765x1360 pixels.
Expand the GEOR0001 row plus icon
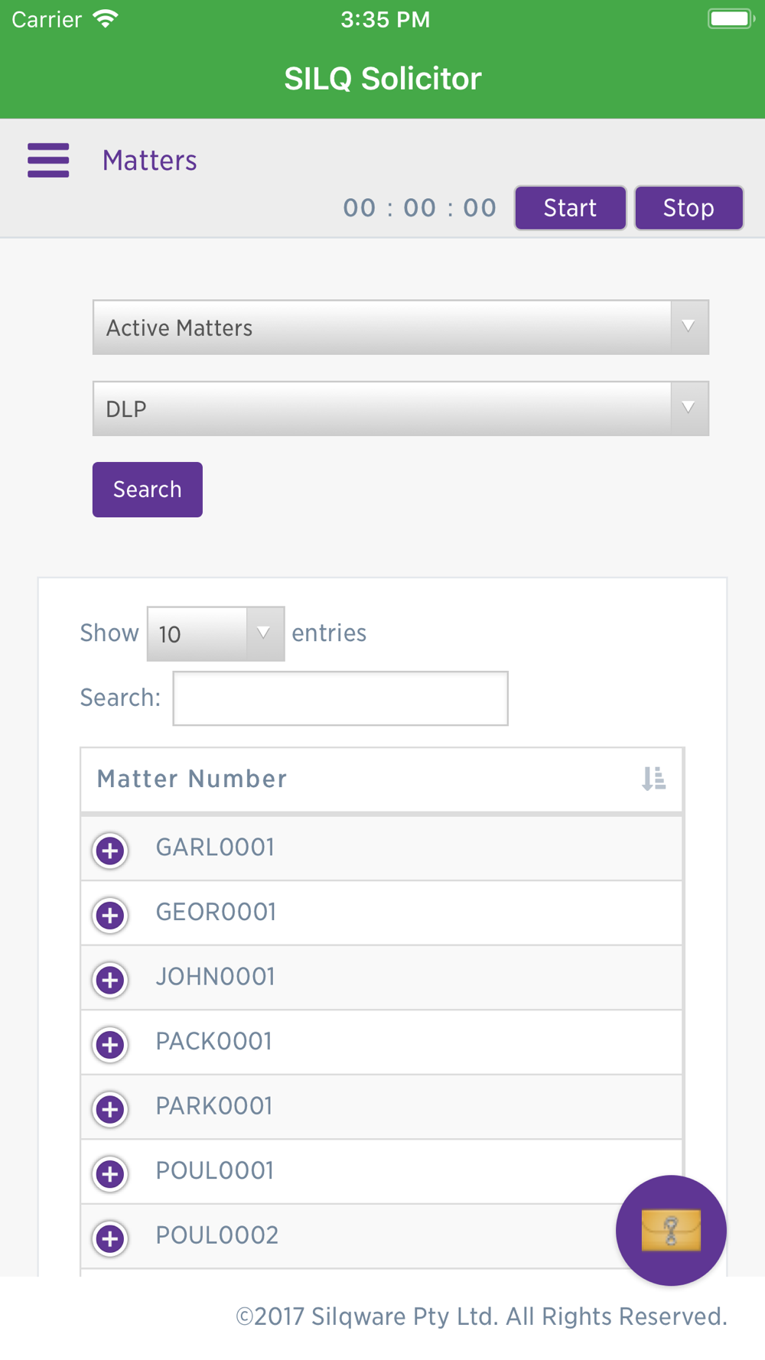pyautogui.click(x=110, y=915)
